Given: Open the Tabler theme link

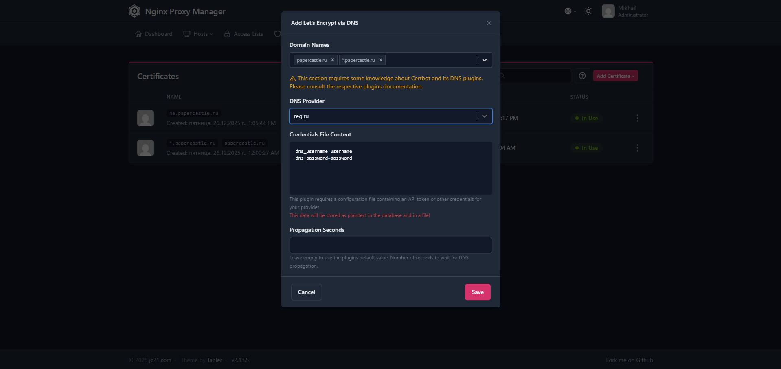Looking at the screenshot, I should click(215, 360).
